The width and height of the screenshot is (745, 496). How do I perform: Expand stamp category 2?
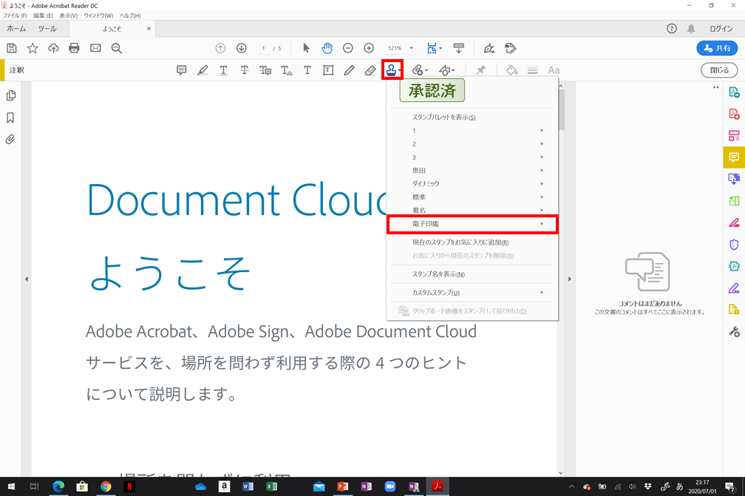tap(473, 144)
